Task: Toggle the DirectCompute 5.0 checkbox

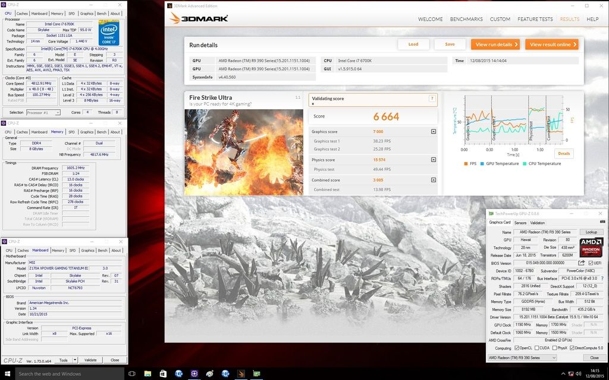Action: click(572, 348)
